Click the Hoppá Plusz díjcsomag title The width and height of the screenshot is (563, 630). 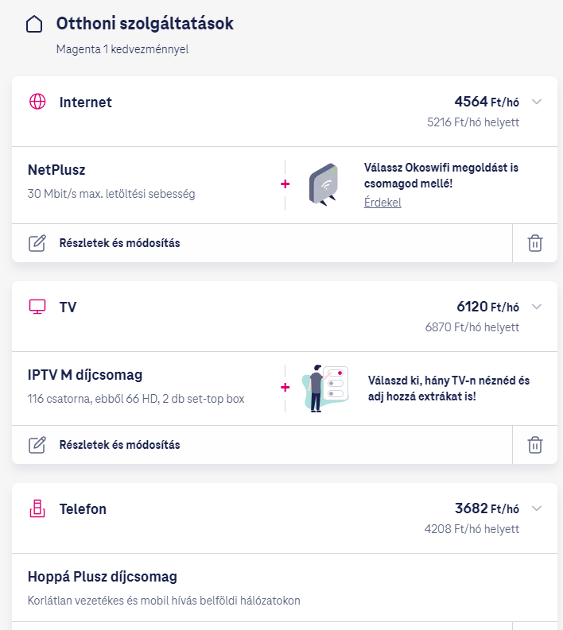102,576
